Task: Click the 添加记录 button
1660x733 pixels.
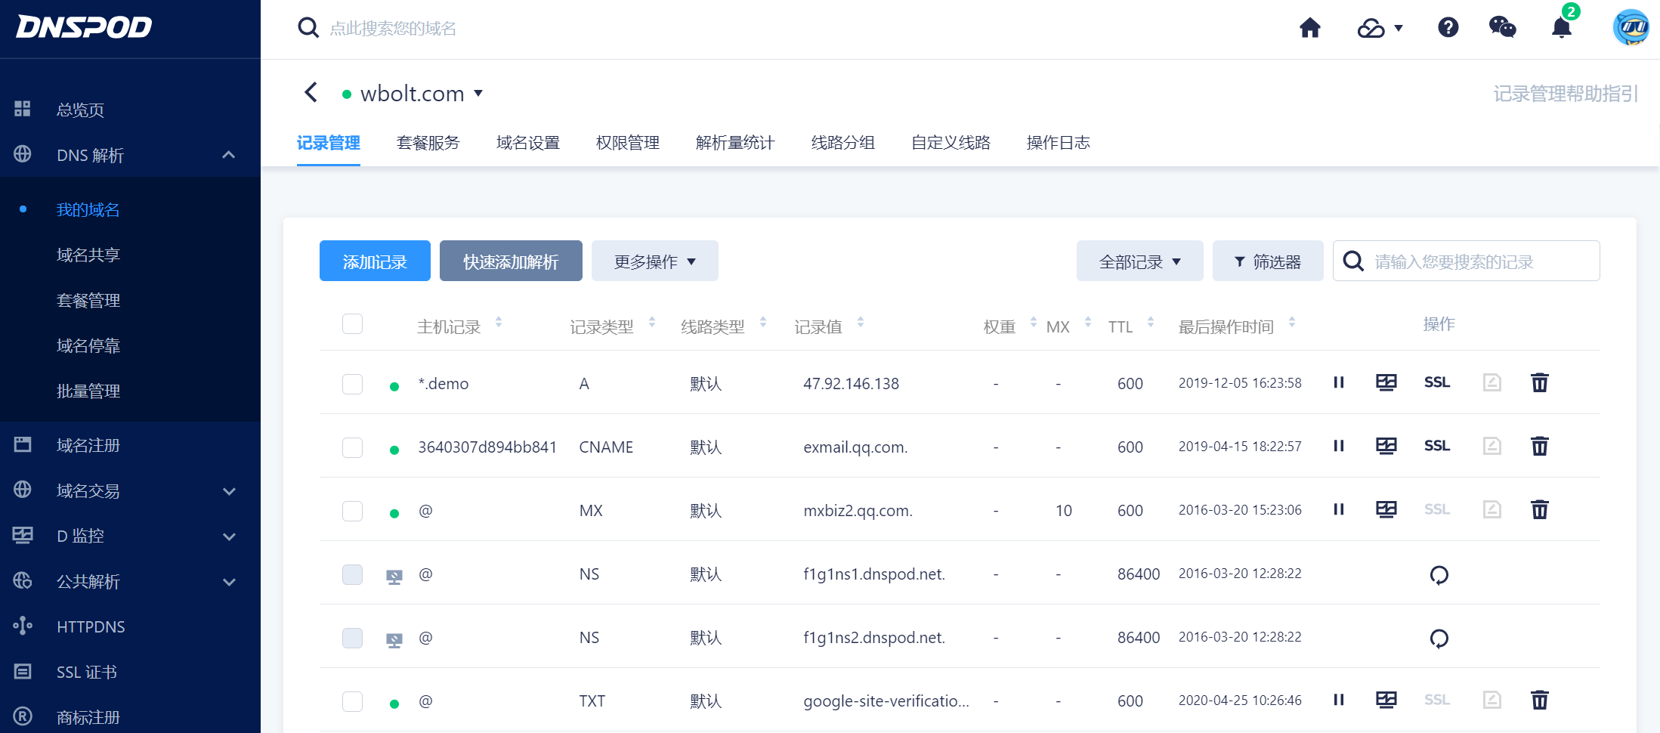Action: click(x=375, y=261)
